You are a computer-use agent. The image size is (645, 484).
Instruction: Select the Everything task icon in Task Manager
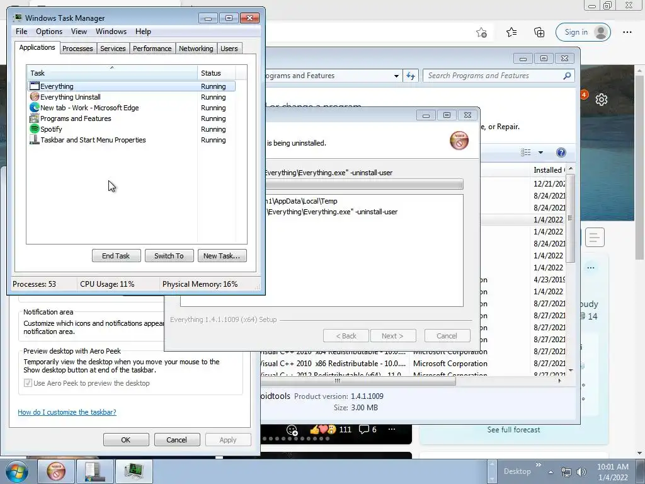(35, 86)
